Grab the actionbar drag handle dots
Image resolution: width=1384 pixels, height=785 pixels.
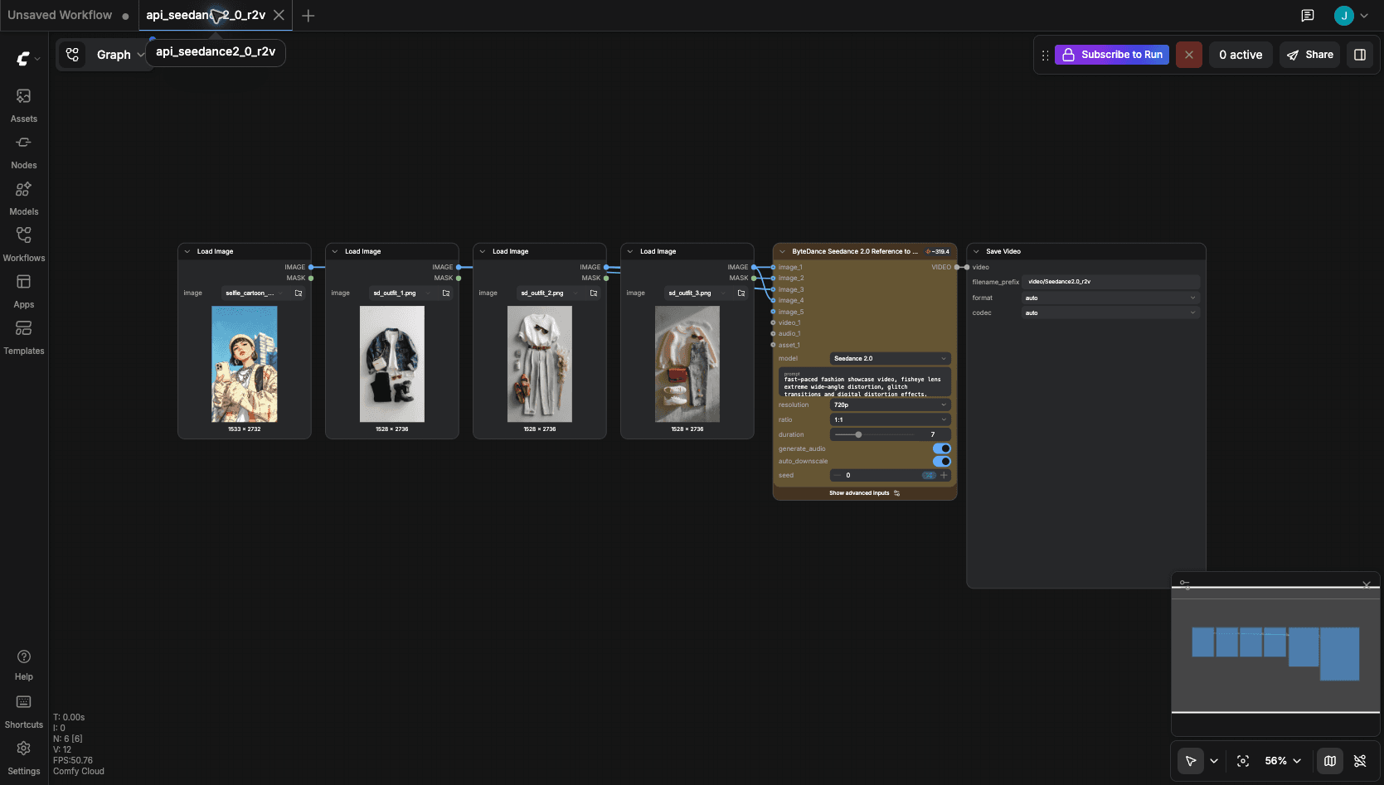pos(1045,56)
